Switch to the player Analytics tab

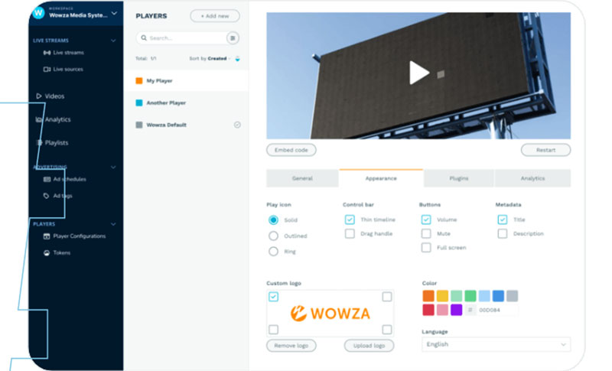[x=532, y=178]
